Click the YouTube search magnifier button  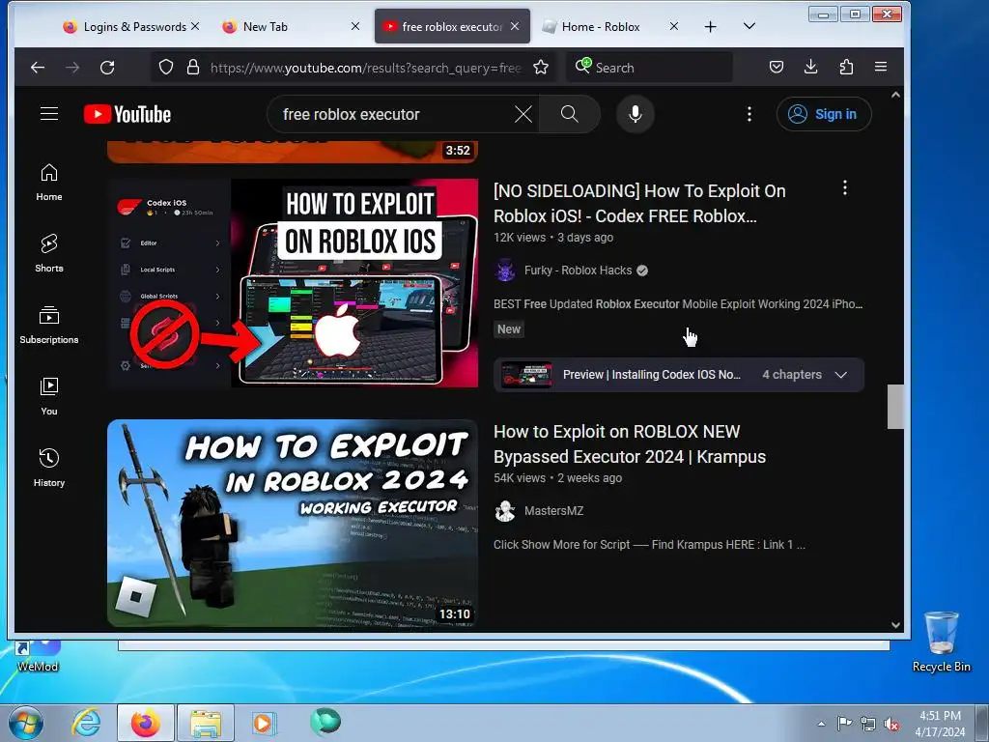click(x=570, y=114)
